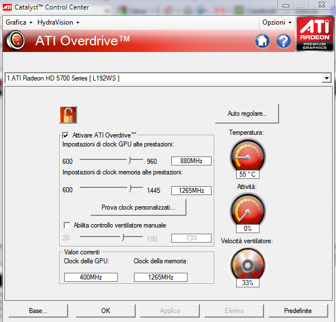Click the 880MHz GPU clock field
Screen dimensions: 336x322
click(x=191, y=161)
